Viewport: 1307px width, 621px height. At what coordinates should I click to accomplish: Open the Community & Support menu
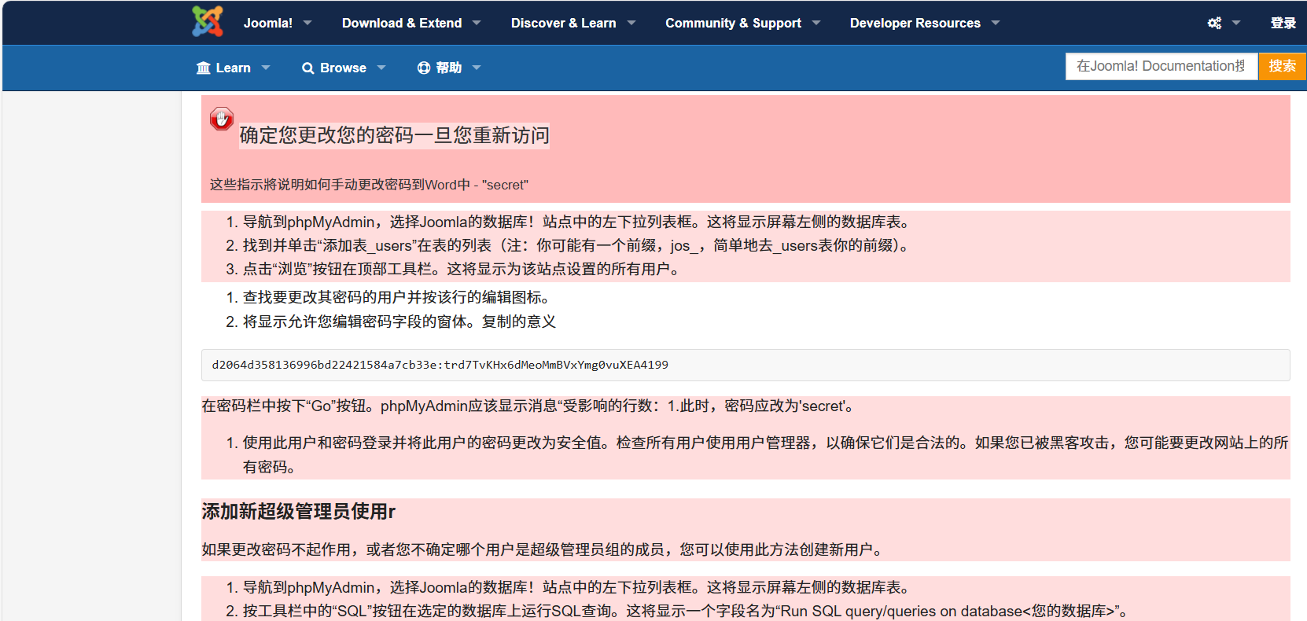click(734, 23)
